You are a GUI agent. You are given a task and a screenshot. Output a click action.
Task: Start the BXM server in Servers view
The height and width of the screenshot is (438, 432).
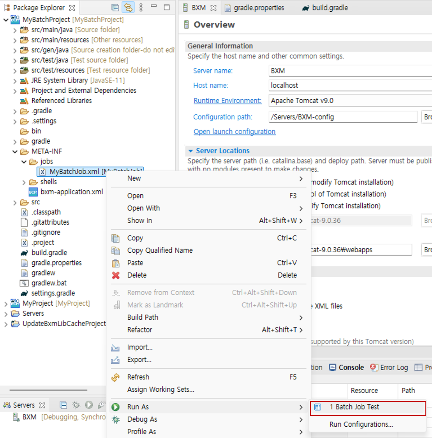[88, 405]
